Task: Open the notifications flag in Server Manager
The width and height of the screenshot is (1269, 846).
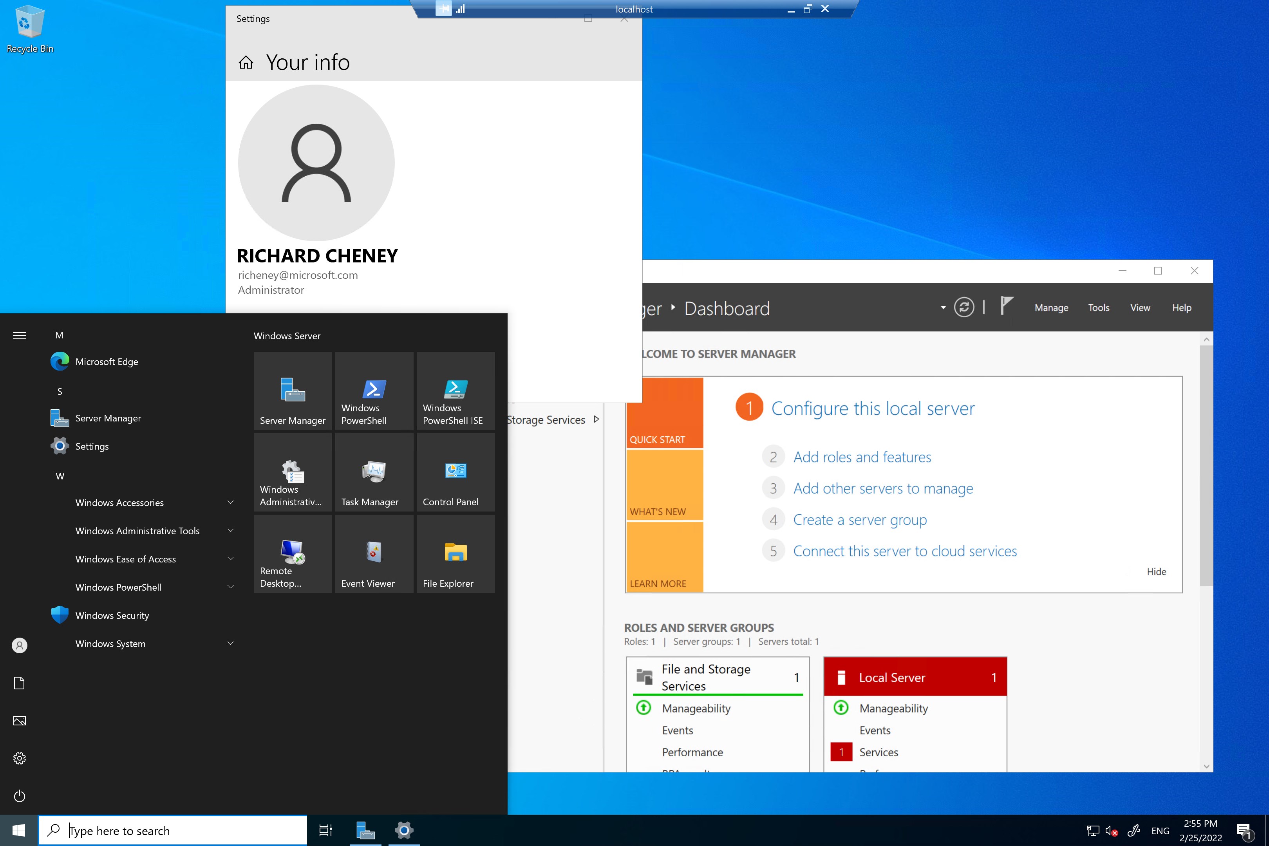Action: click(1006, 306)
